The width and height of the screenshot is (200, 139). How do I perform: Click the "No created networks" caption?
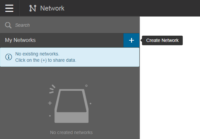71,132
